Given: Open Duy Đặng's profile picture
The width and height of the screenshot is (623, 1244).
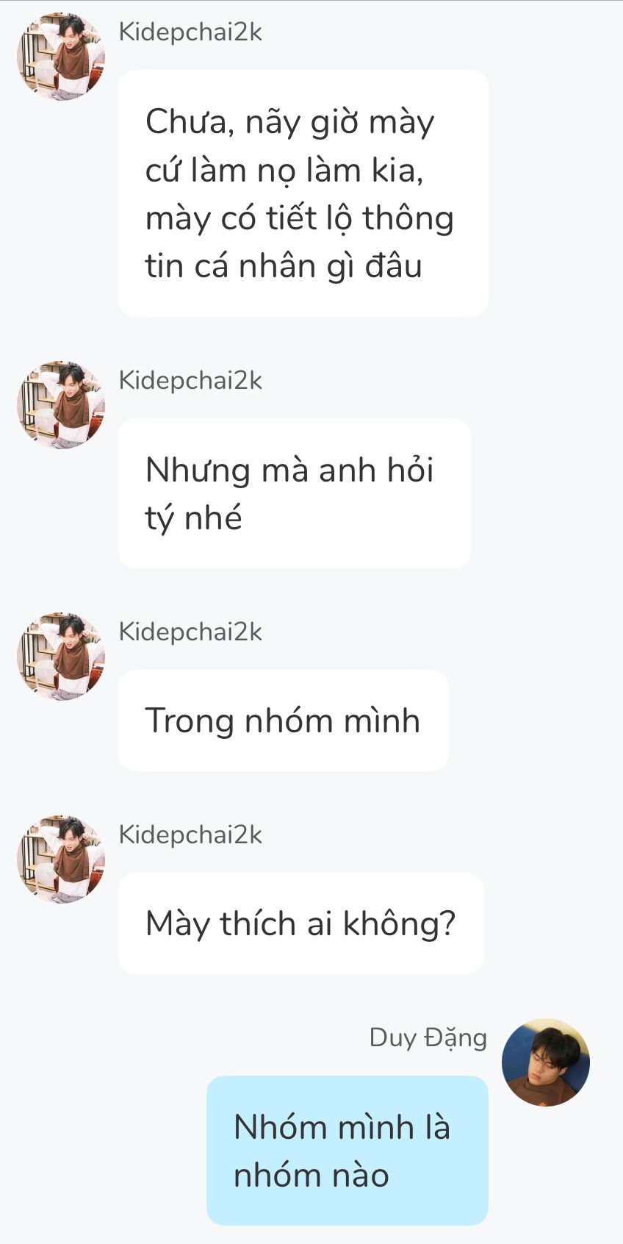Looking at the screenshot, I should point(545,1062).
